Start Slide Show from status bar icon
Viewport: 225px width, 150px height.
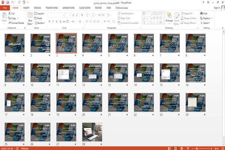coord(188,148)
